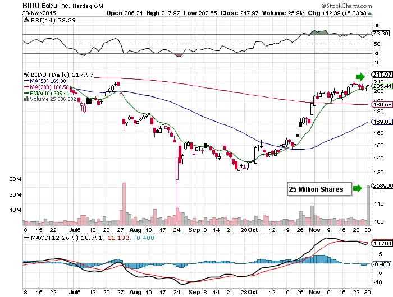Click the 100 price level on right axis
This screenshot has height=297, width=393.
pyautogui.click(x=378, y=222)
